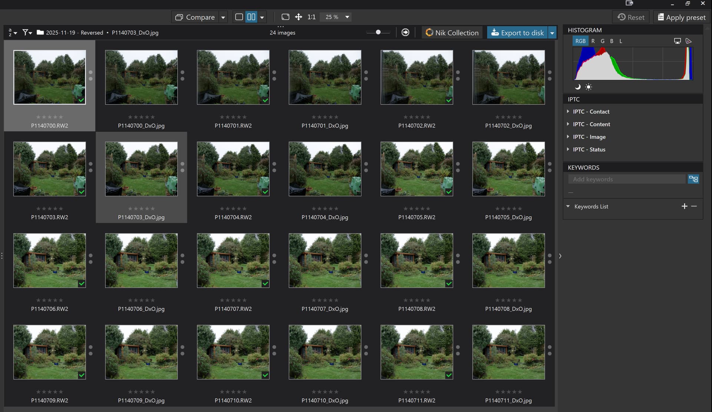Image resolution: width=712 pixels, height=412 pixels.
Task: Switch histogram to the L channel
Action: click(621, 41)
